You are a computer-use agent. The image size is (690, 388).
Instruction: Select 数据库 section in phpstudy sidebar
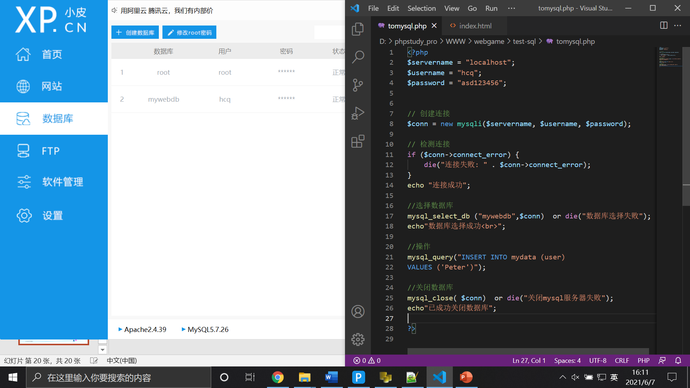54,119
